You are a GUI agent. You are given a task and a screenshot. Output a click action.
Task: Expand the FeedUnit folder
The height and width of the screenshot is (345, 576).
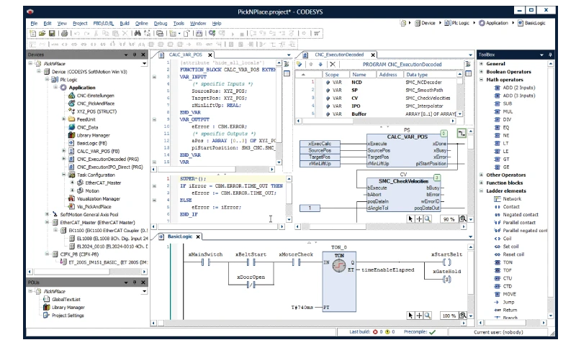pos(63,119)
